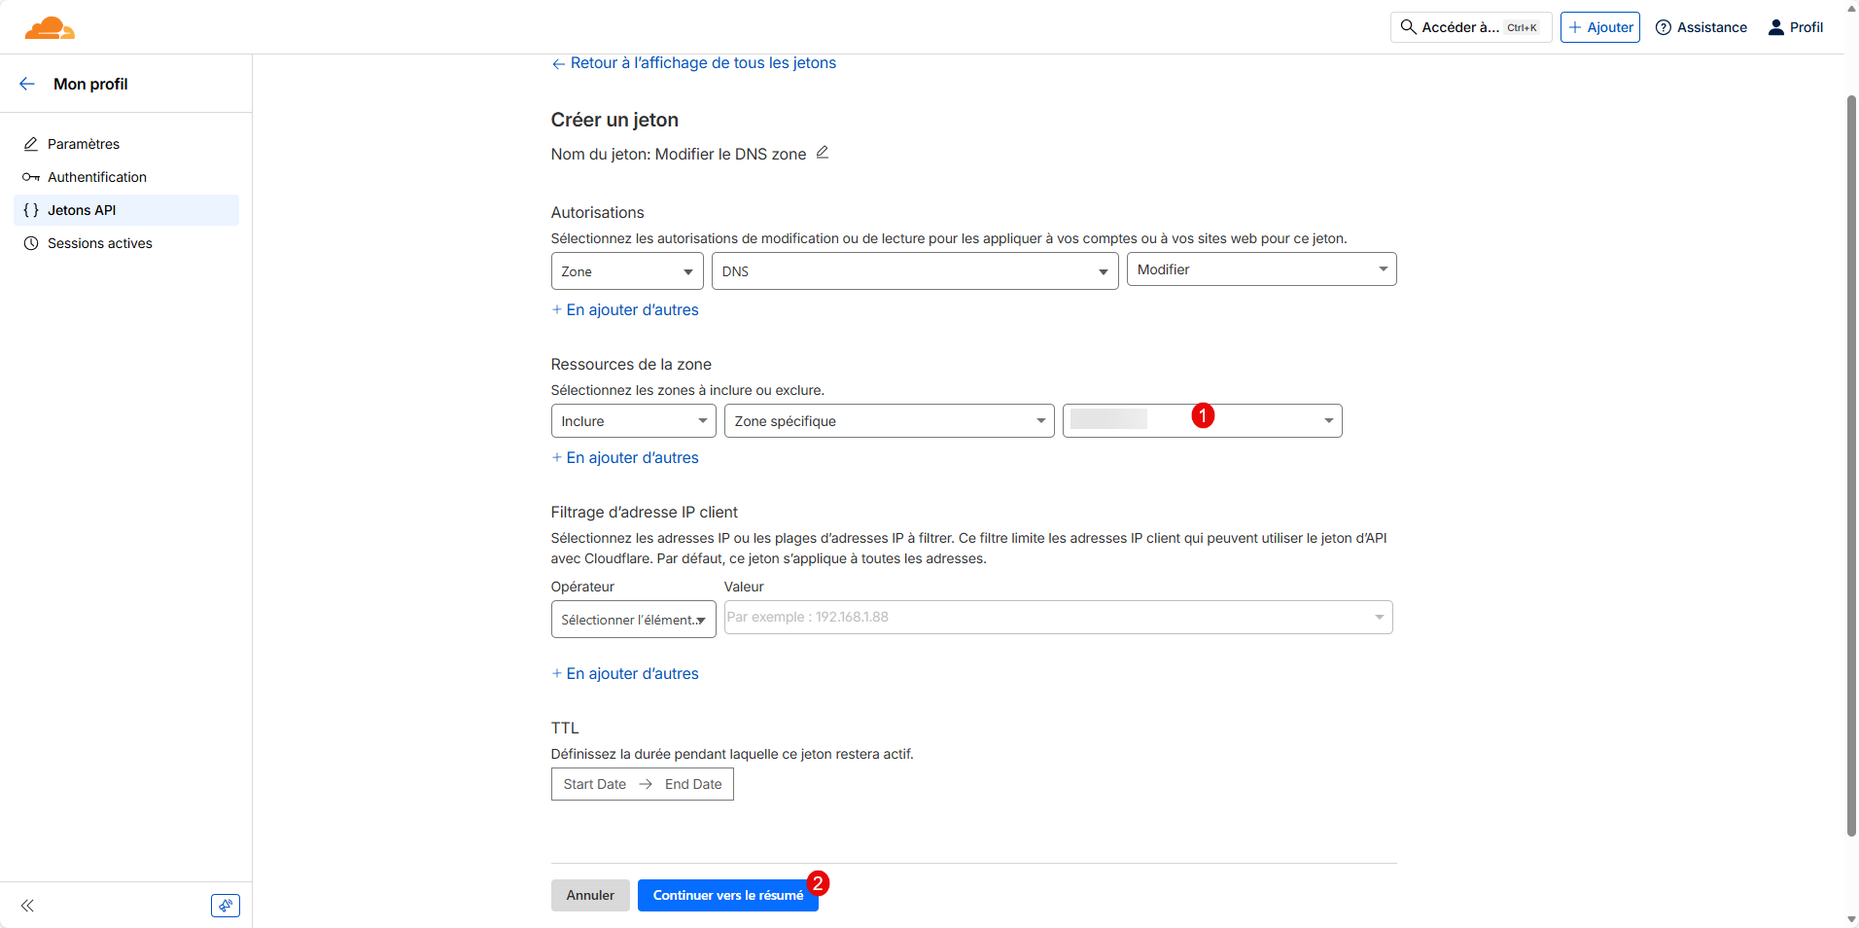Open the Profil user menu
This screenshot has width=1859, height=928.
click(x=1795, y=27)
